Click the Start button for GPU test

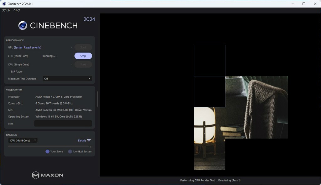83,48
